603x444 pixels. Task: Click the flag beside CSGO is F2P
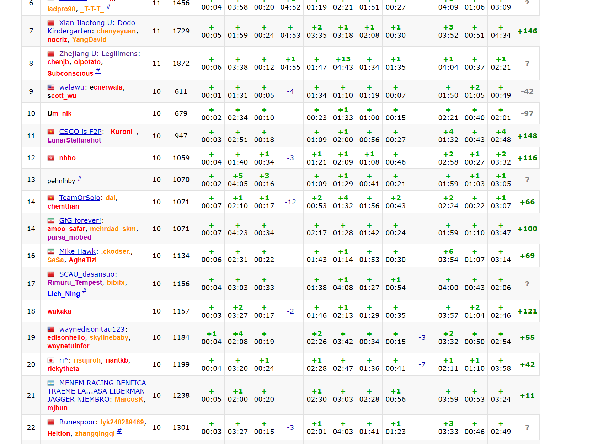51,132
